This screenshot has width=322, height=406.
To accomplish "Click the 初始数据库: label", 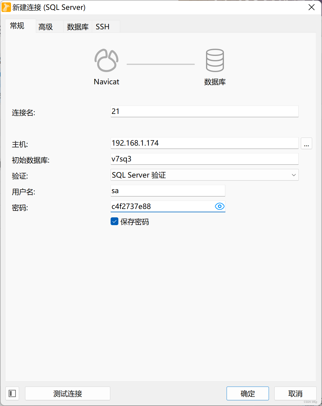I will [x=31, y=160].
